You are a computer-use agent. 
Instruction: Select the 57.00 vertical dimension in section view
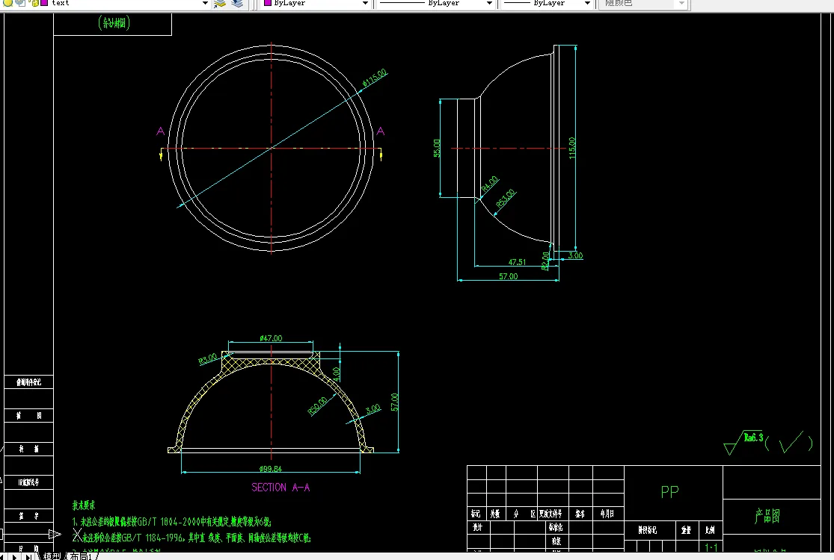tap(394, 402)
